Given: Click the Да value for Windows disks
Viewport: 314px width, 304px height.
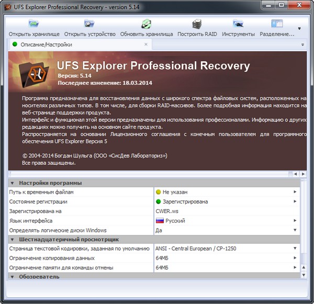Looking at the screenshot, I should click(159, 230).
